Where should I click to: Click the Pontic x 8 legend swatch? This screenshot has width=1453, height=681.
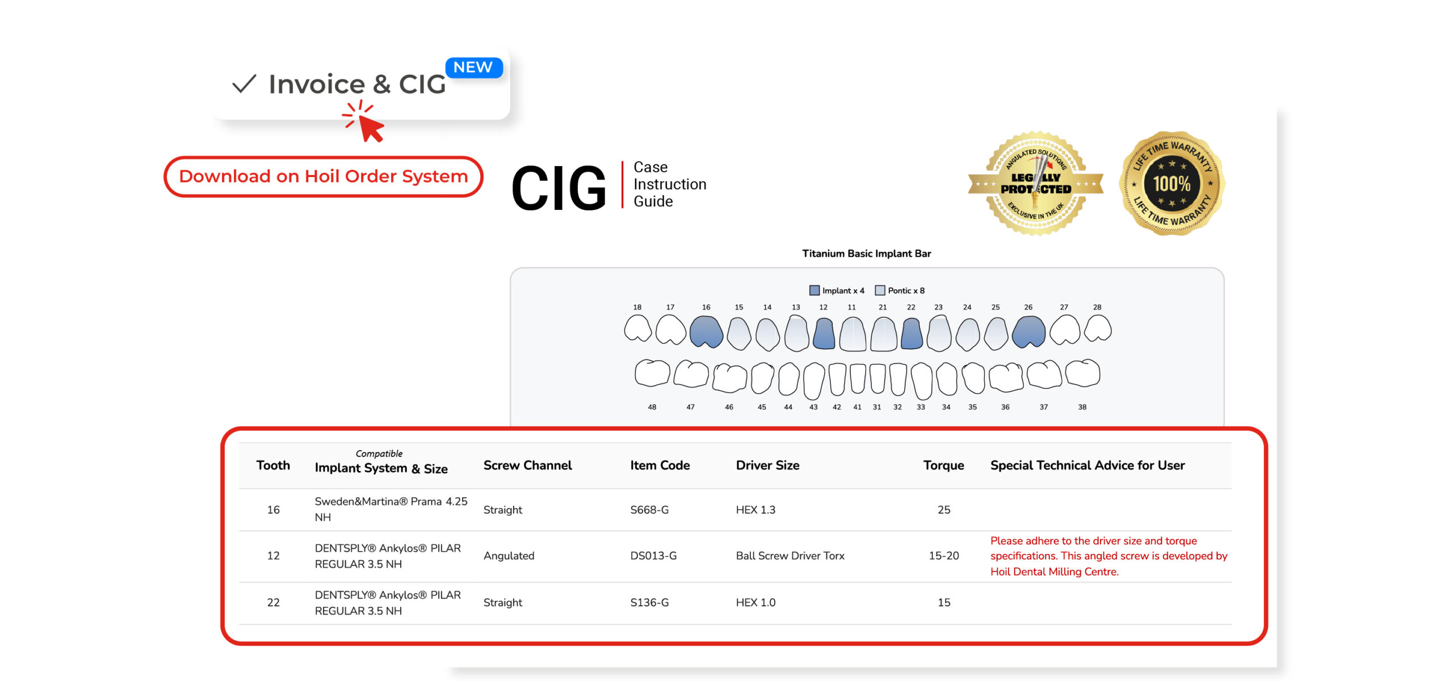point(880,290)
